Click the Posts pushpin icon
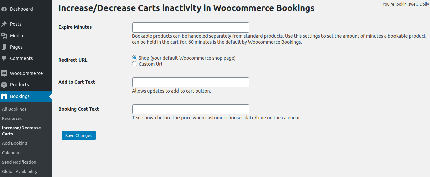 click(x=4, y=24)
